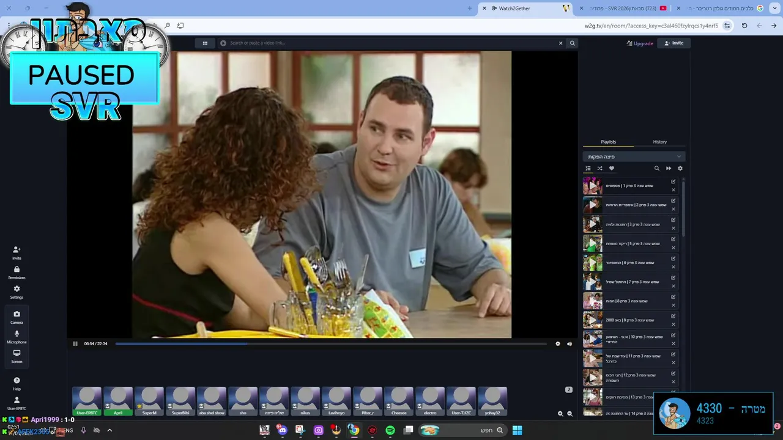
Task: Zoom in participant tiles
Action: (560, 414)
